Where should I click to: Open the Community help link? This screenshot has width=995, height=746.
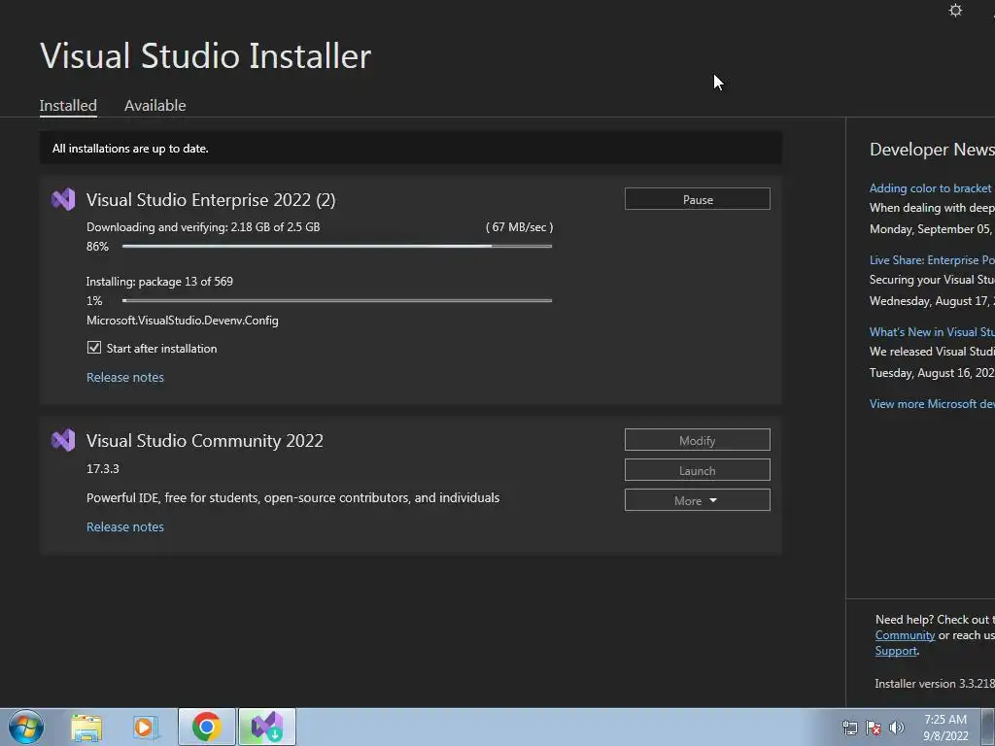click(x=905, y=635)
